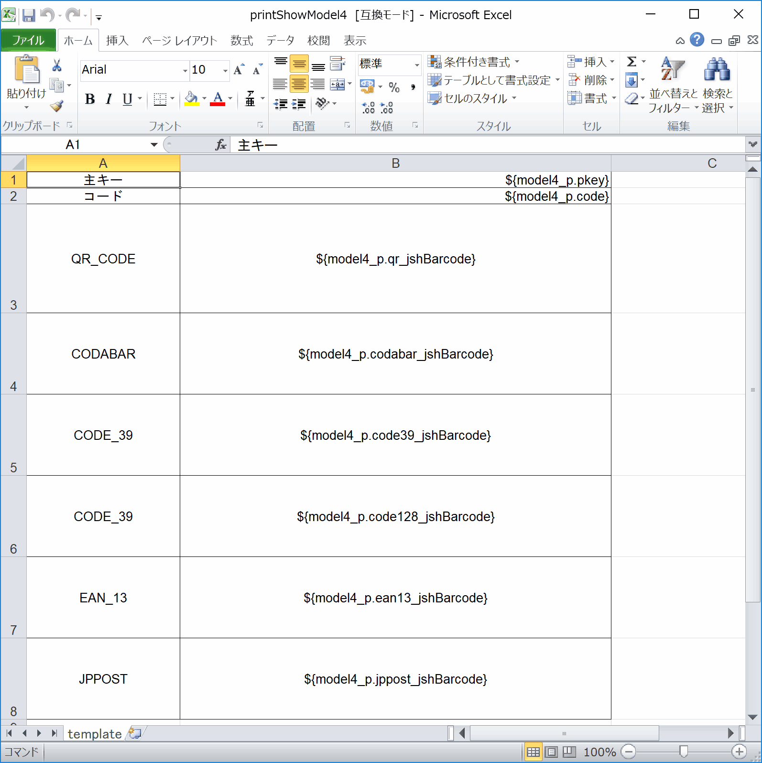Click the Format Painter brush icon
Screen dimensions: 762x763
pyautogui.click(x=56, y=106)
